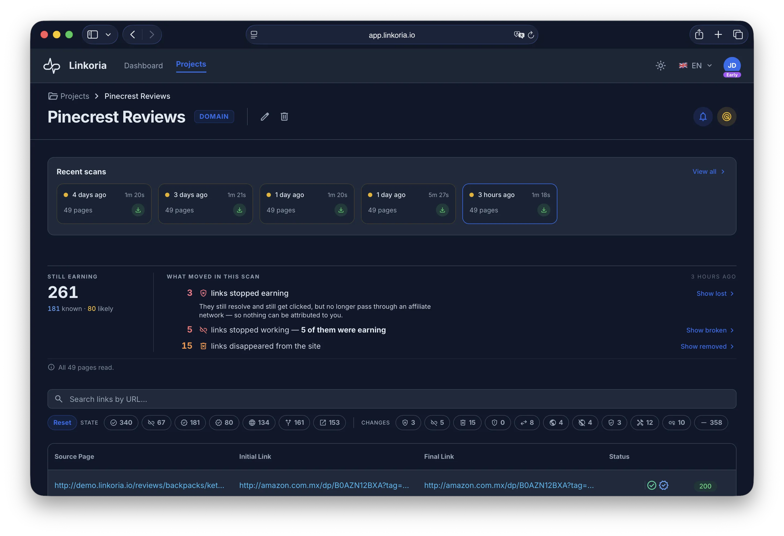Click the Linkoria logo icon
The image size is (784, 536).
(52, 66)
